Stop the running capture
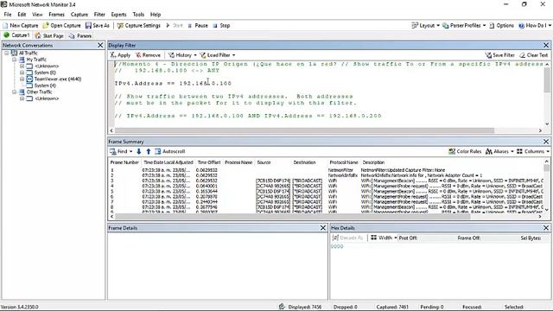553x311 pixels. coord(221,25)
